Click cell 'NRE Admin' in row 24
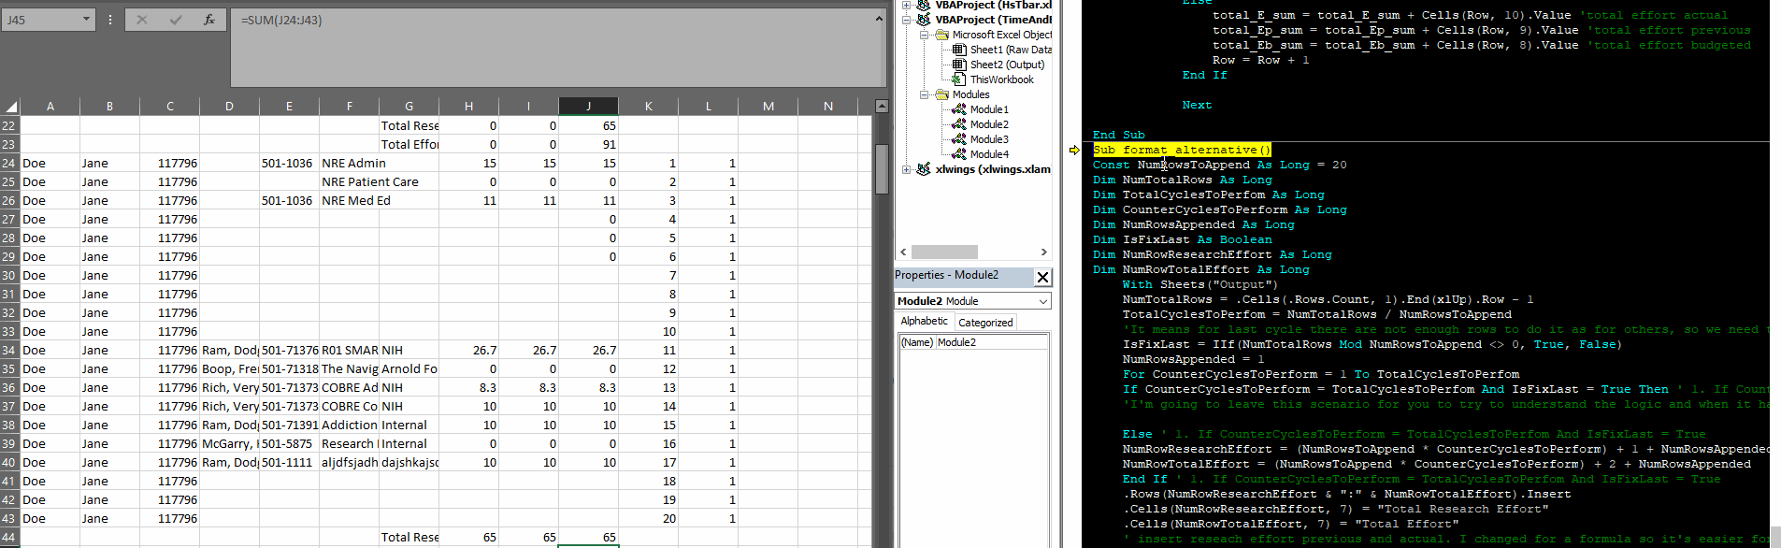 [x=349, y=163]
